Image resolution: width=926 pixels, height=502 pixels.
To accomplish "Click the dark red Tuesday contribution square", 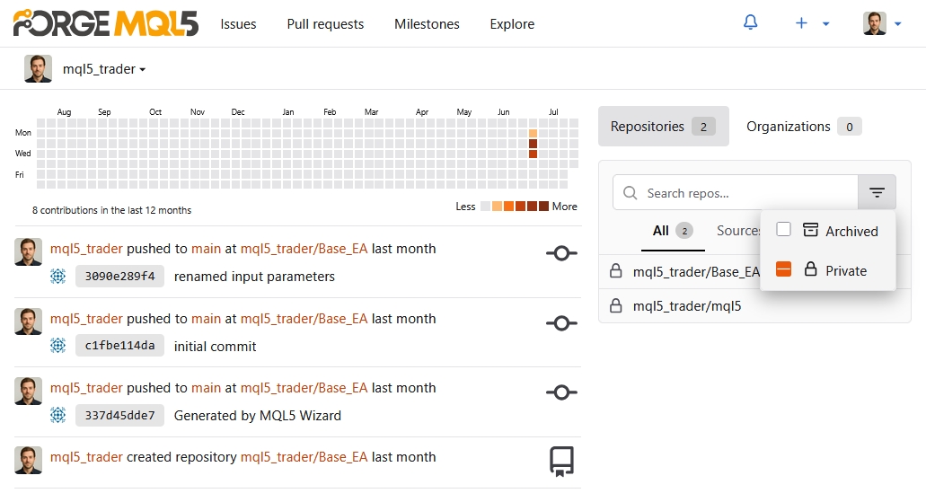I will [533, 144].
